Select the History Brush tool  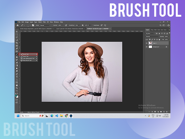point(17,60)
